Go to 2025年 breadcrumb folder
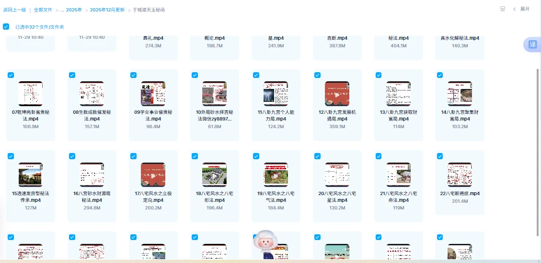The height and width of the screenshot is (263, 541). (74, 10)
